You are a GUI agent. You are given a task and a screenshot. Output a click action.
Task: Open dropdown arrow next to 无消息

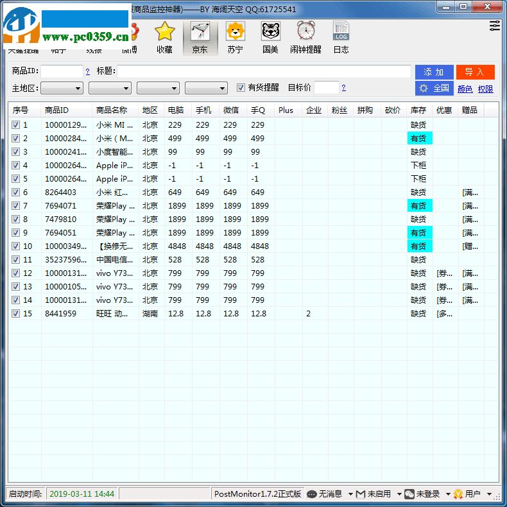[350, 494]
